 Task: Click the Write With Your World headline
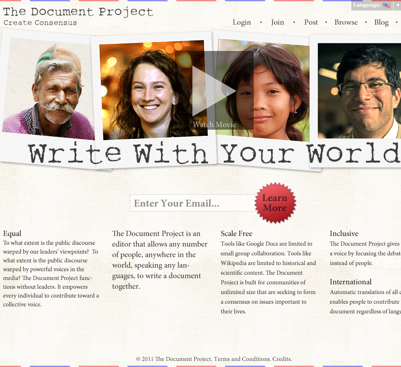(214, 153)
